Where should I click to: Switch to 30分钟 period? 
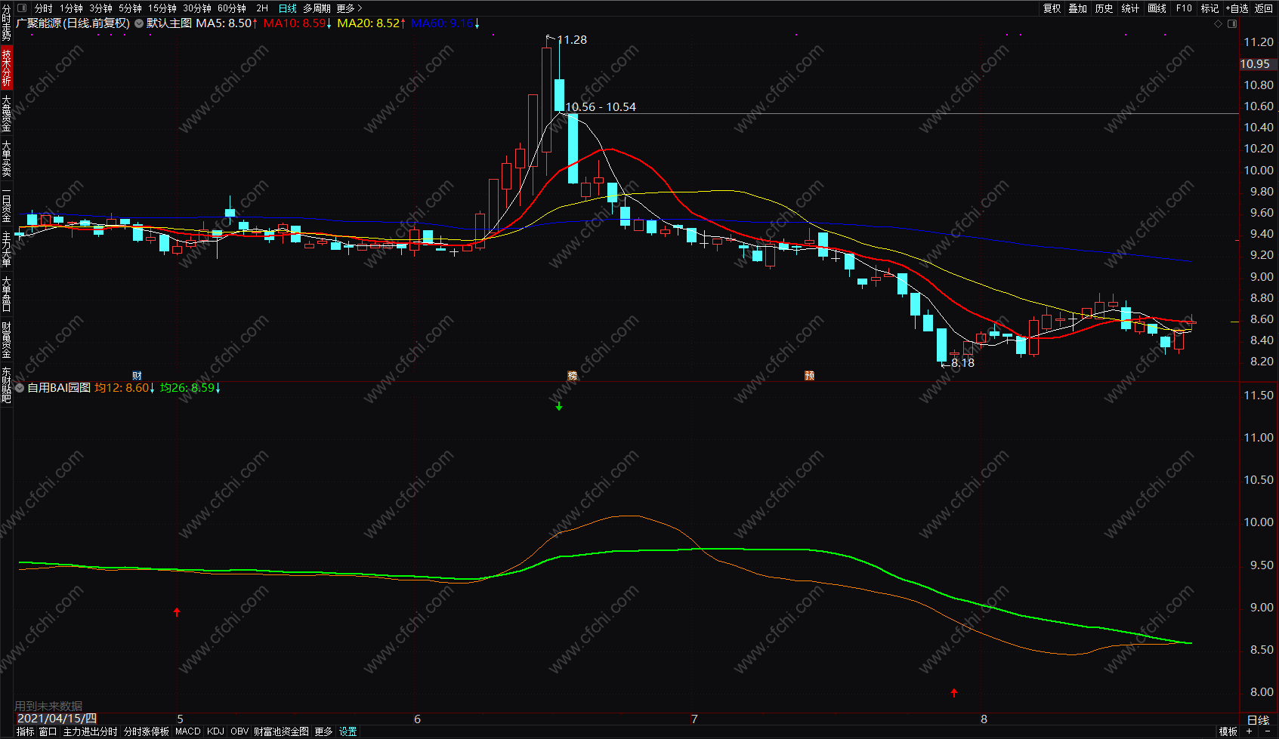point(197,8)
